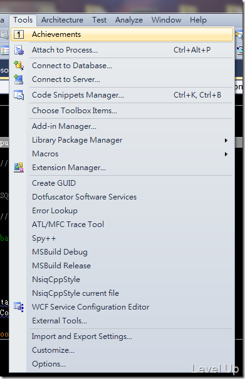Run NsiqCppStyle
This screenshot has height=379, width=245.
click(122, 280)
